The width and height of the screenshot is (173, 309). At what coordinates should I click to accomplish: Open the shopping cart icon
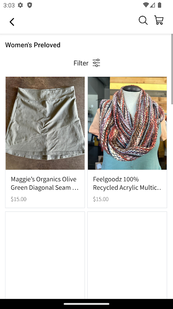[x=159, y=20]
